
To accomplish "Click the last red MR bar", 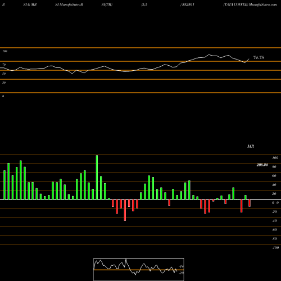I will pyautogui.click(x=250, y=203).
